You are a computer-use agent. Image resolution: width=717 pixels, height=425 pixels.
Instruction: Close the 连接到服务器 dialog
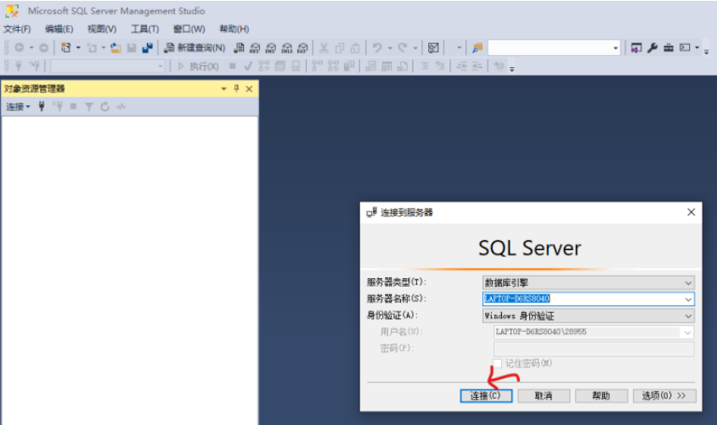(x=691, y=212)
